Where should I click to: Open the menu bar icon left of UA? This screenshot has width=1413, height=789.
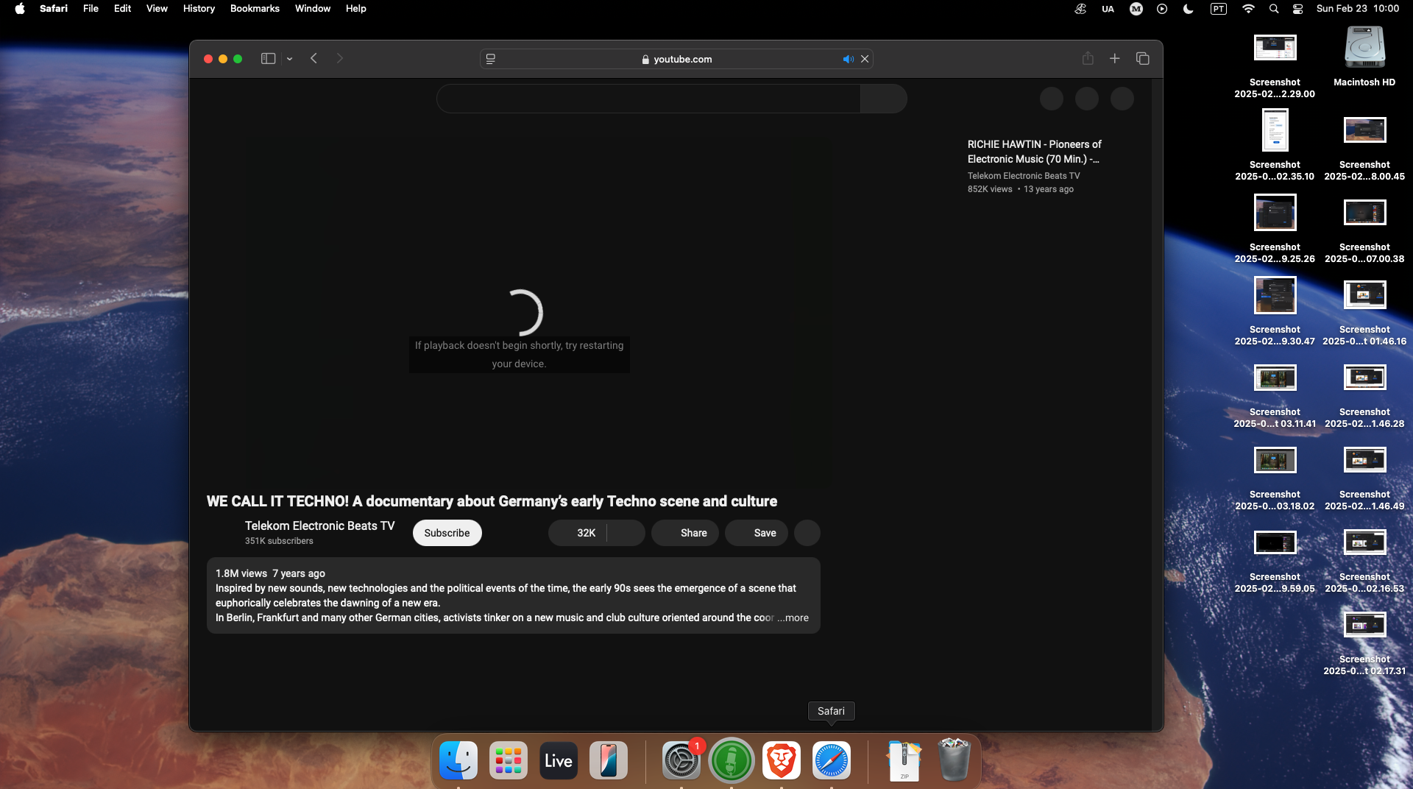pyautogui.click(x=1080, y=9)
